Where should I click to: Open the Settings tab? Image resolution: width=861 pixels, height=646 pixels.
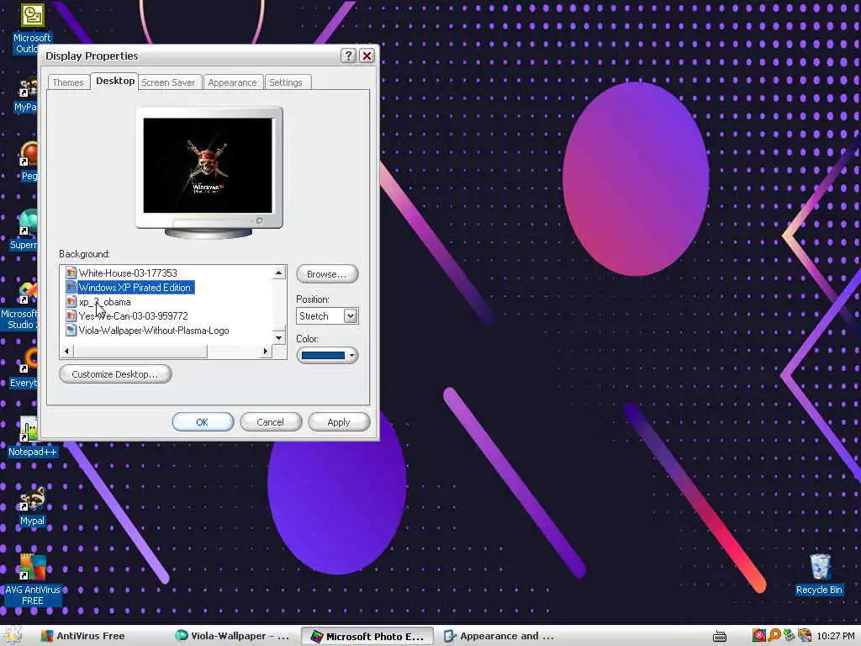(x=286, y=82)
